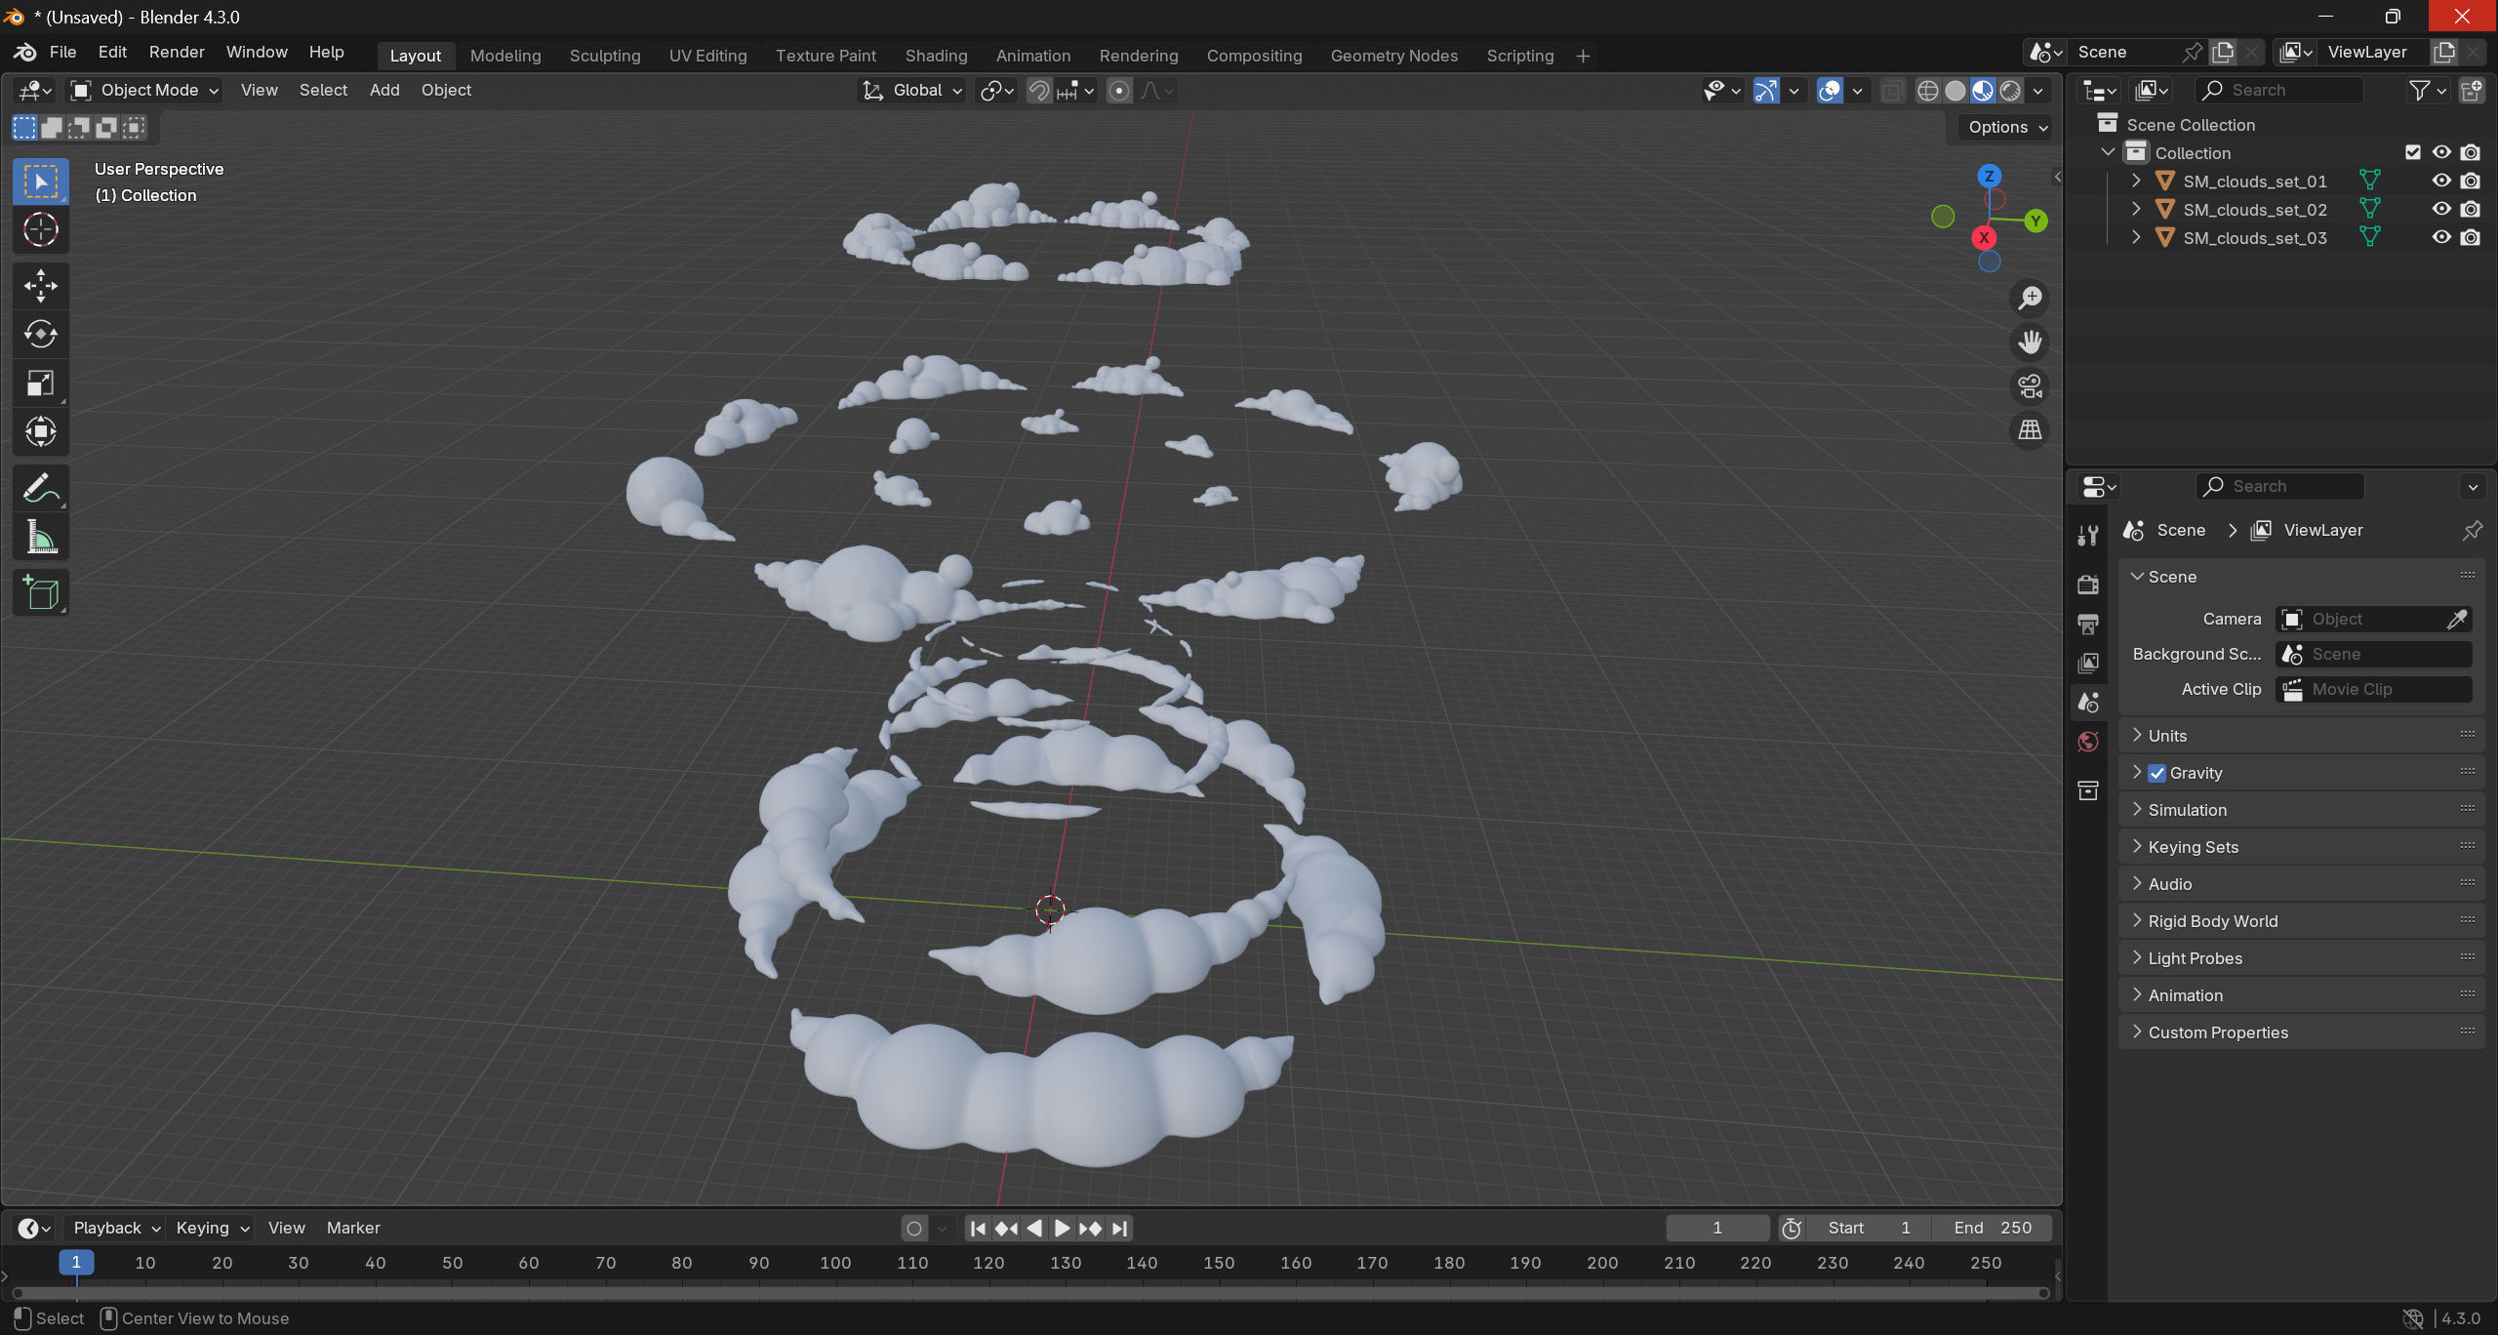Open the Tool properties tab

coord(2088,536)
